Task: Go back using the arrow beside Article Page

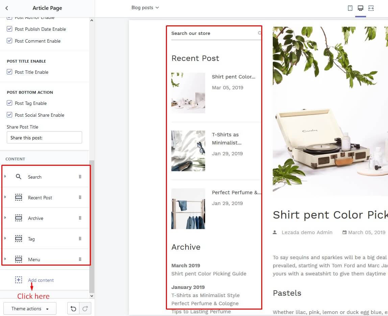Action: pos(7,8)
